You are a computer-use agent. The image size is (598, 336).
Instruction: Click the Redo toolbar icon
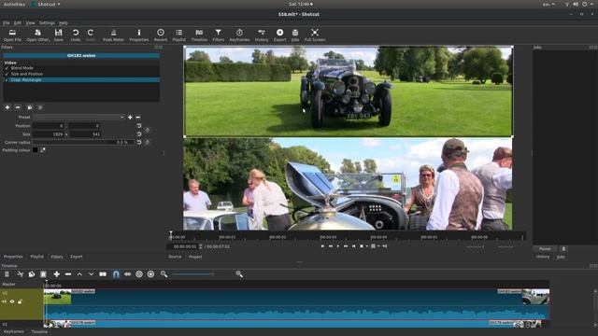(91, 35)
